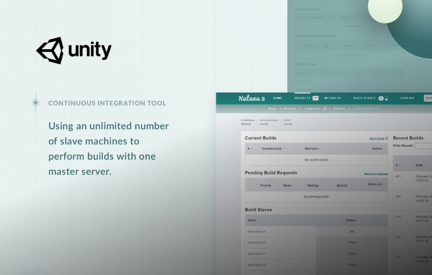Image resolution: width=432 pixels, height=275 pixels.
Task: Sort by Current build column
Action: [273, 149]
